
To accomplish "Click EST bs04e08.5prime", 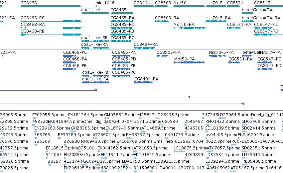I will pyautogui.click(x=221, y=135).
